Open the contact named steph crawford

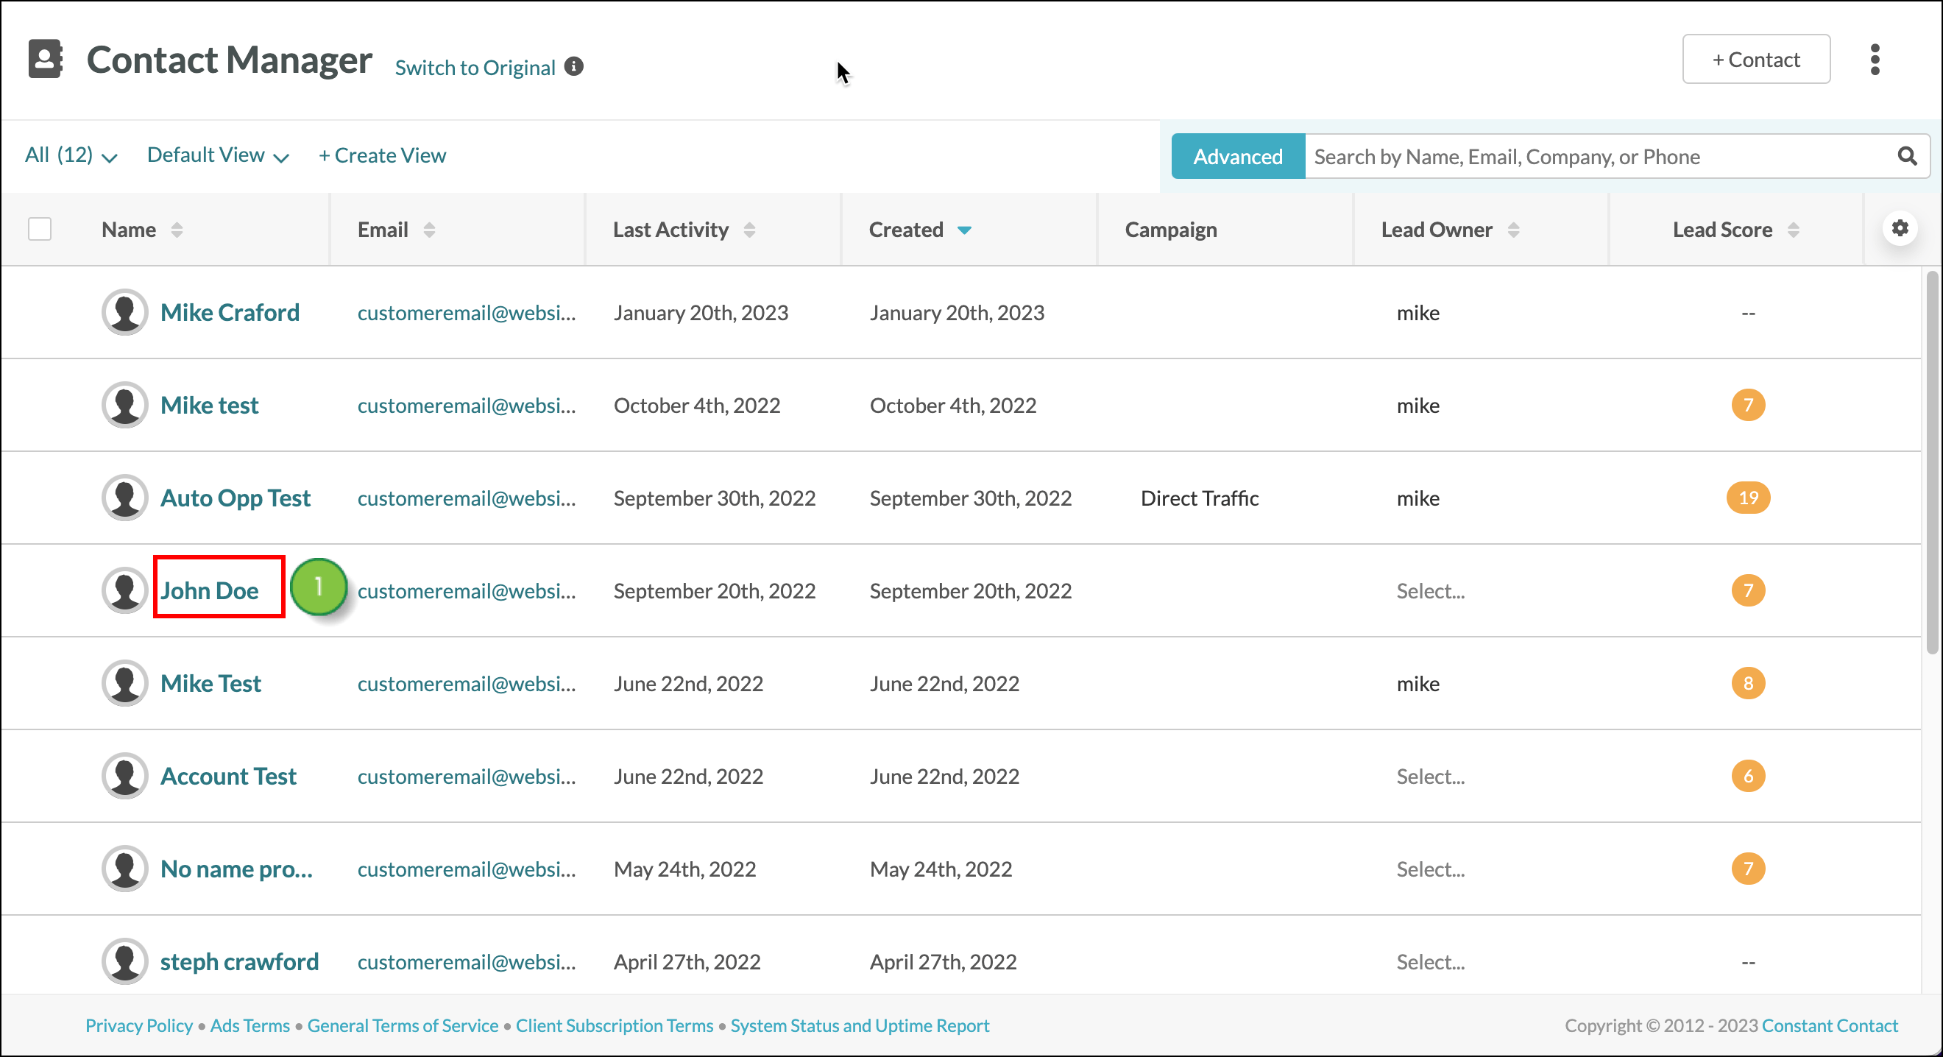(x=238, y=961)
